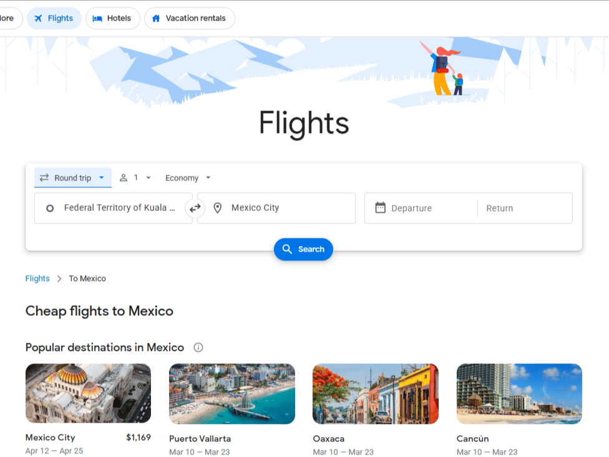The width and height of the screenshot is (609, 457).
Task: Click the Oaxaca destination name
Action: tap(329, 439)
